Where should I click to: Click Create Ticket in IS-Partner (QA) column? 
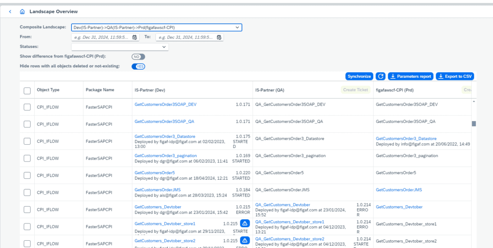tap(356, 90)
